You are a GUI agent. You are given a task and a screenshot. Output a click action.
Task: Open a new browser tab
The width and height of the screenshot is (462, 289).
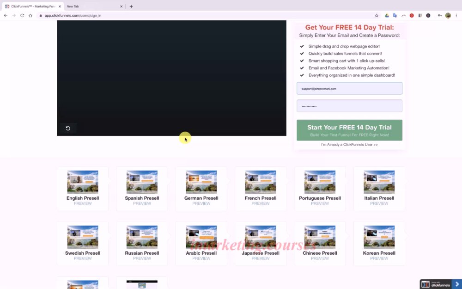[131, 6]
